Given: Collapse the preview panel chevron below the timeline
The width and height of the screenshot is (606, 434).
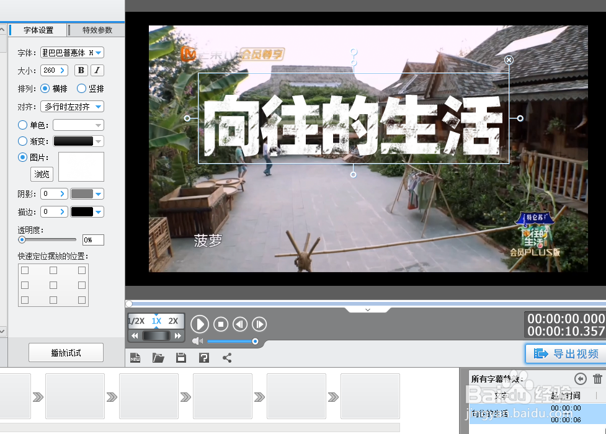Looking at the screenshot, I should coord(368,310).
